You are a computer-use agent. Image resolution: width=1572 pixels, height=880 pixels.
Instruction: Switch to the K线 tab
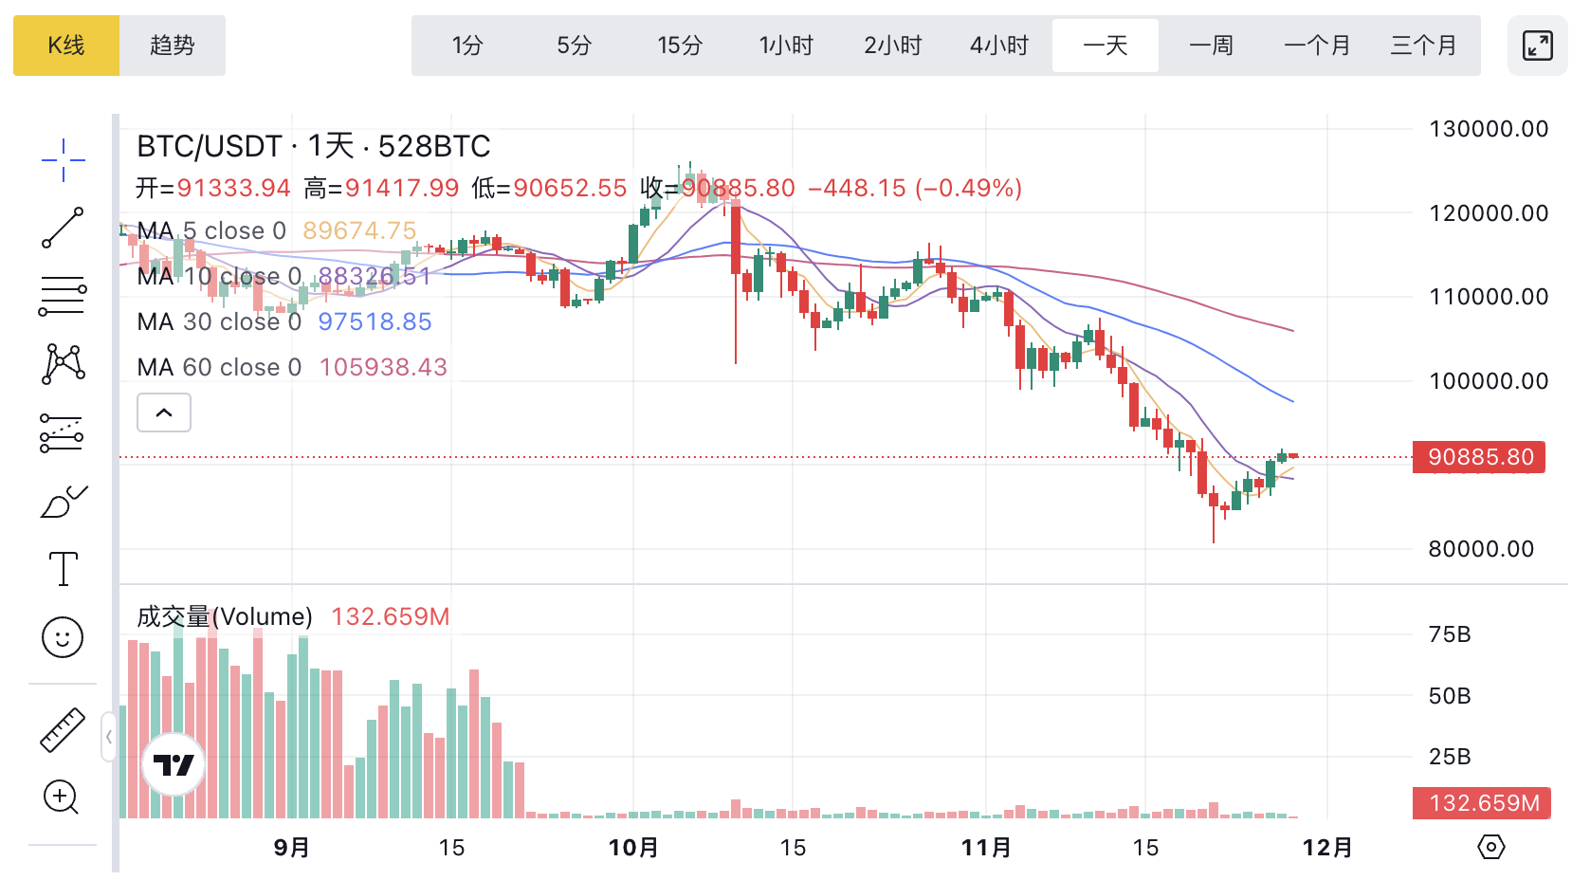pos(66,46)
